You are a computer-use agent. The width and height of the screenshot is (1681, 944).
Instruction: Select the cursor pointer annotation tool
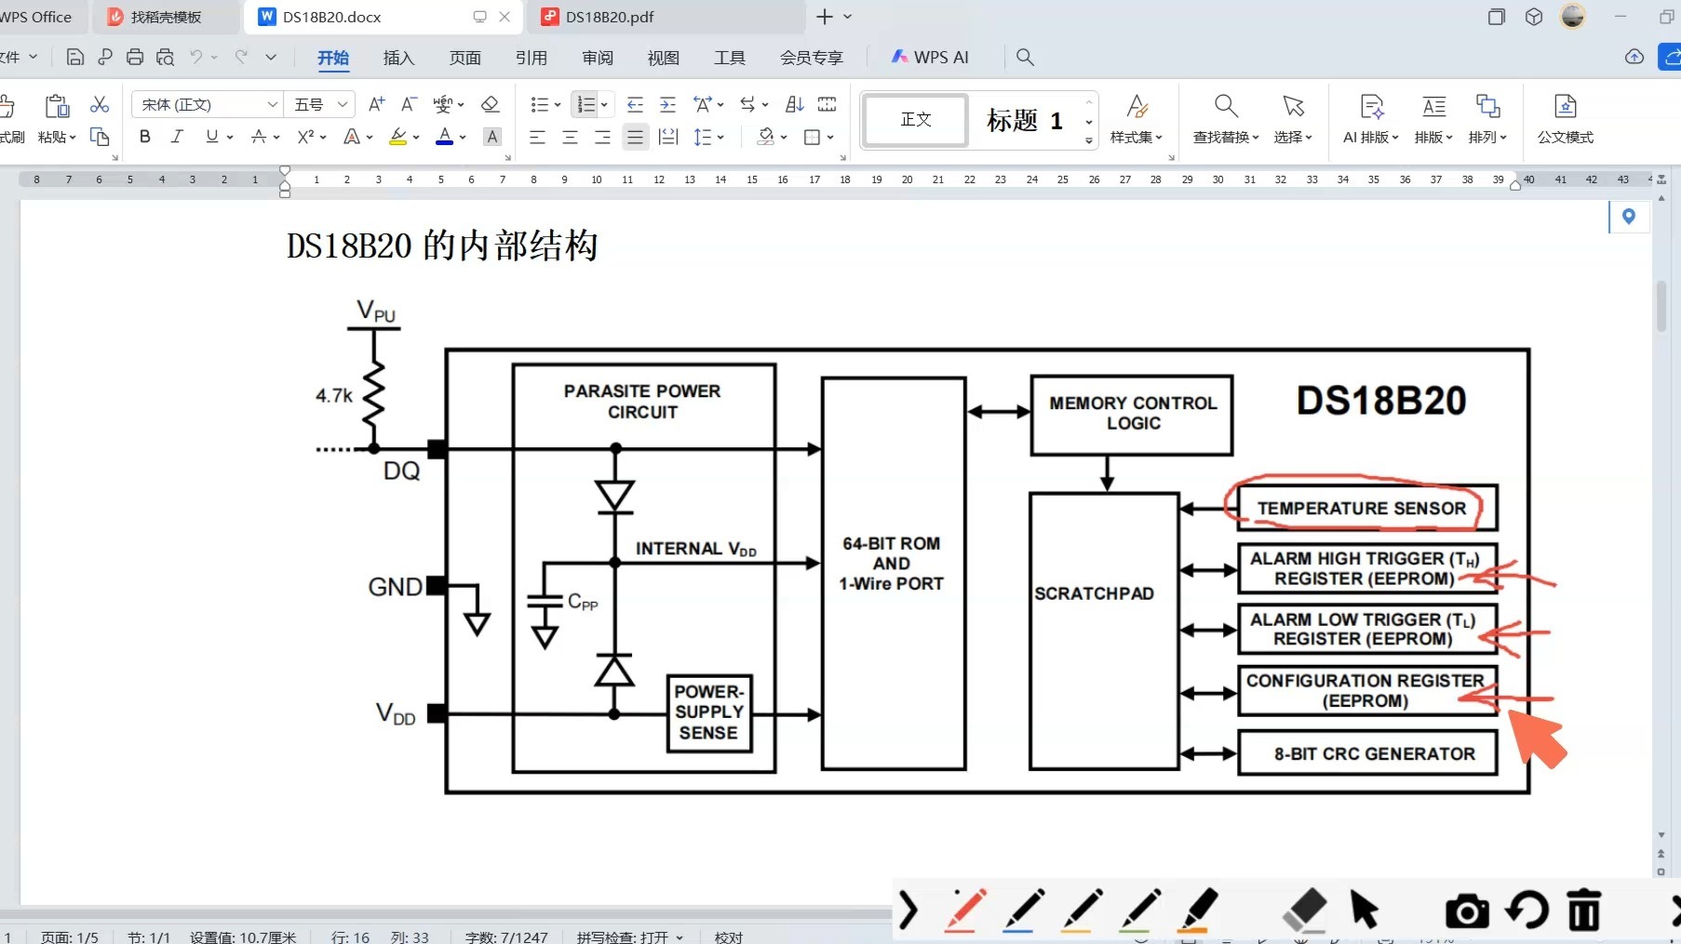pos(1365,910)
